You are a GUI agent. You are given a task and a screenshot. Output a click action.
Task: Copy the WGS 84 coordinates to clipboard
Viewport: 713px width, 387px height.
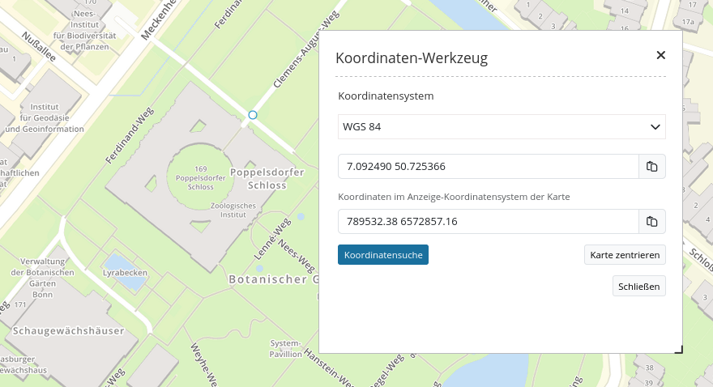[x=651, y=167]
